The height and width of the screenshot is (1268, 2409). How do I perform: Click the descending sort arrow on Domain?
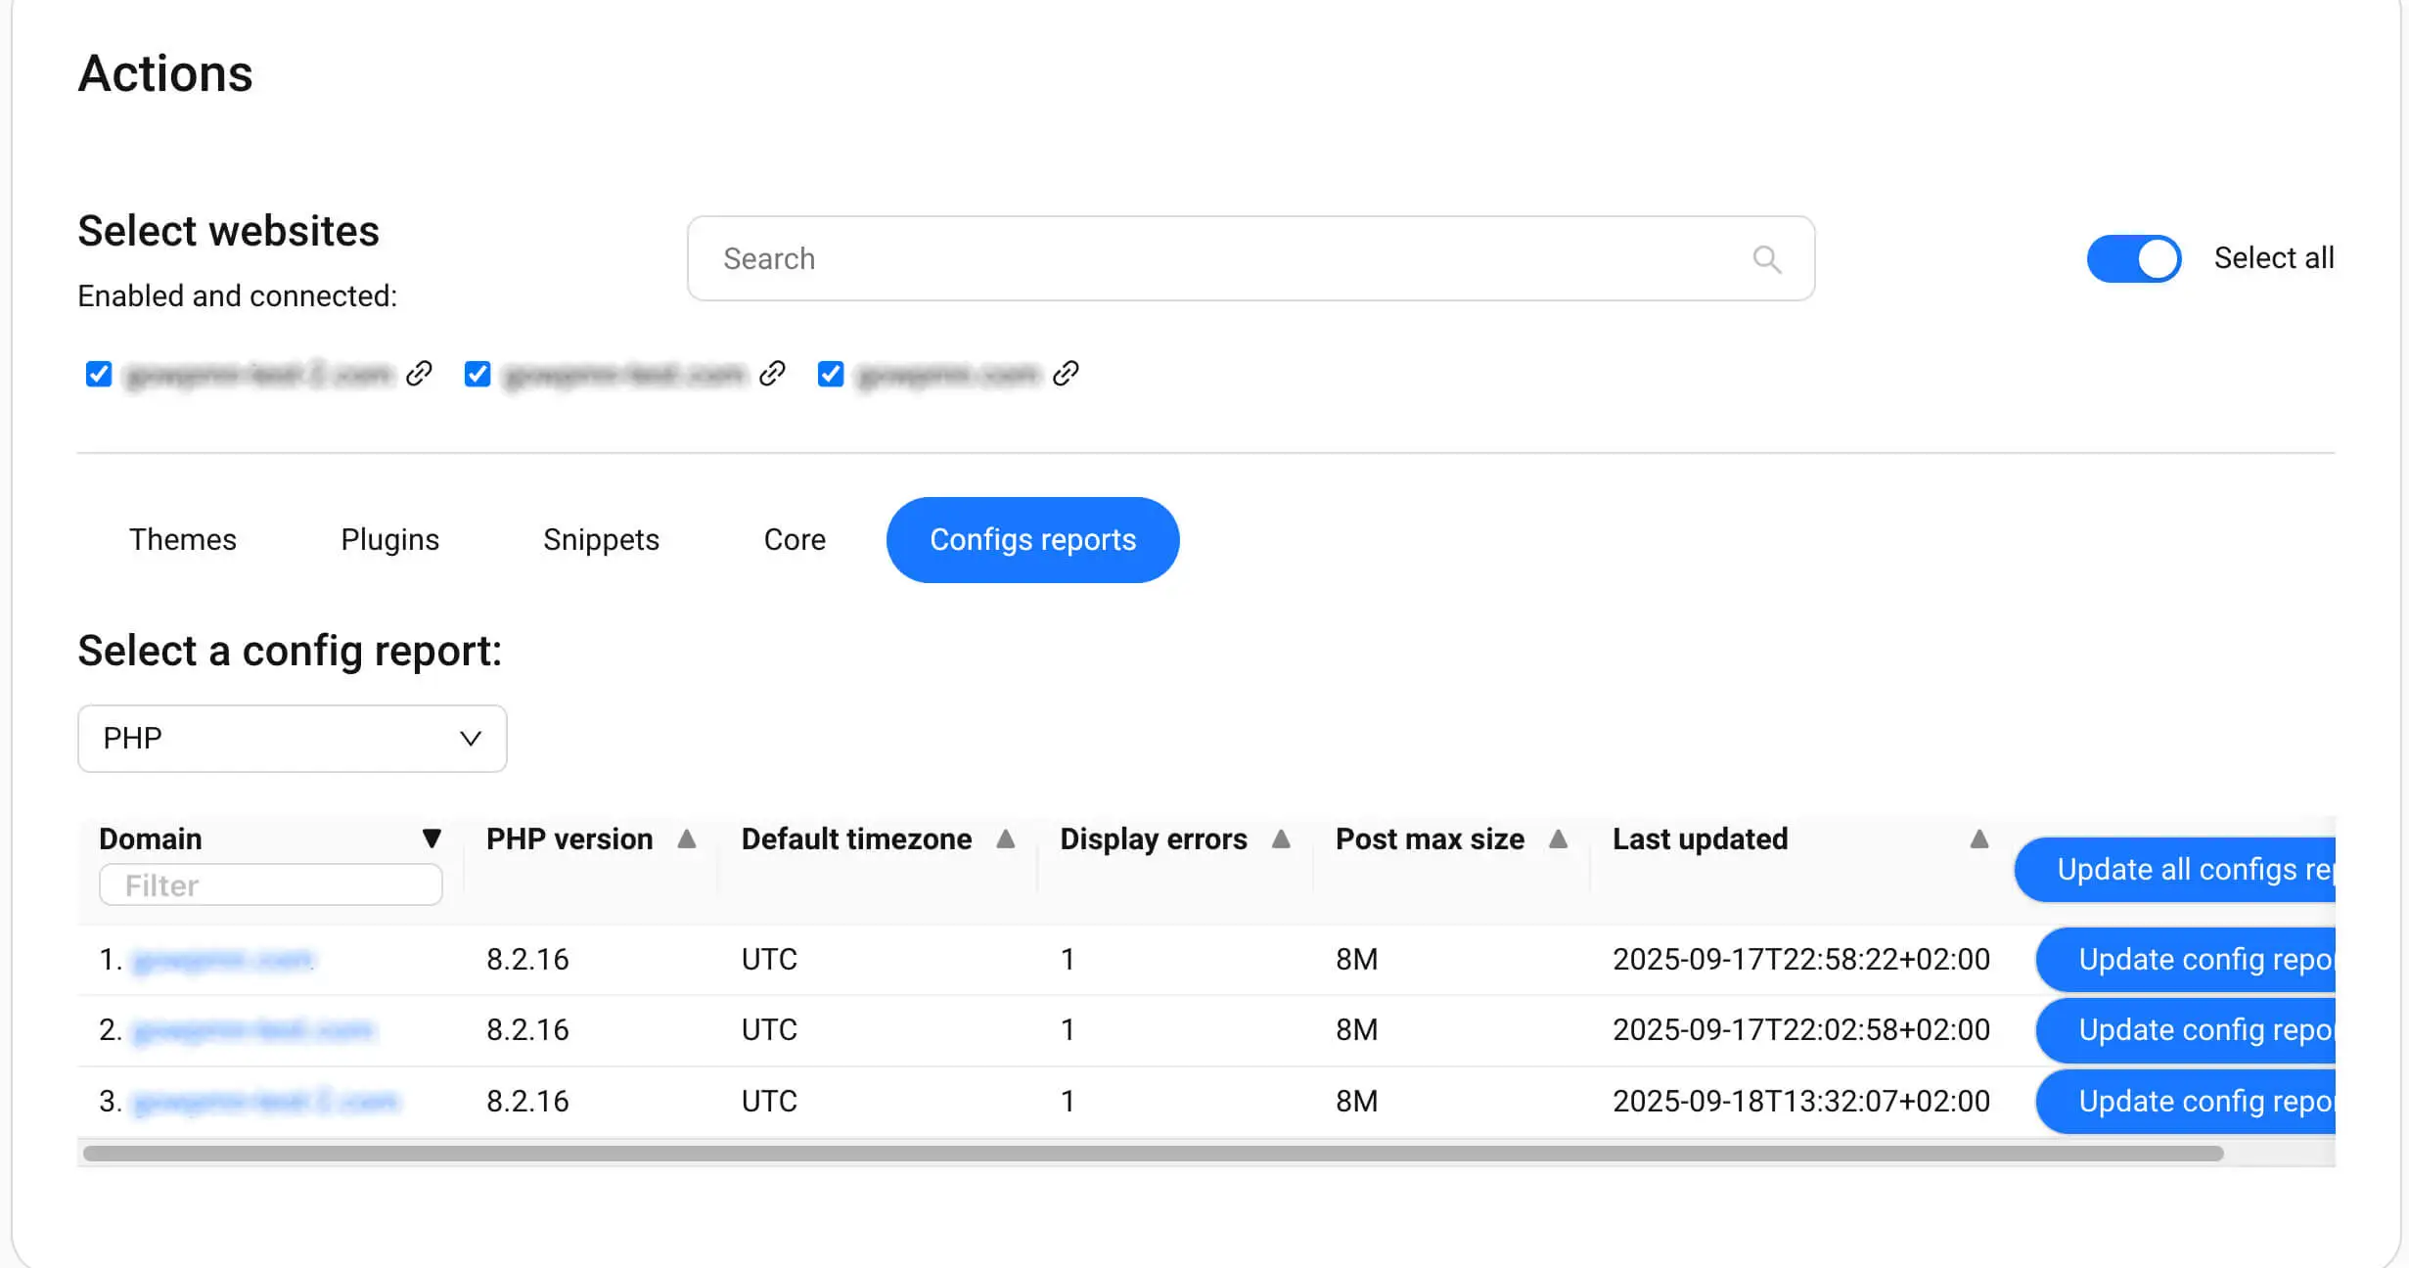[x=433, y=838]
